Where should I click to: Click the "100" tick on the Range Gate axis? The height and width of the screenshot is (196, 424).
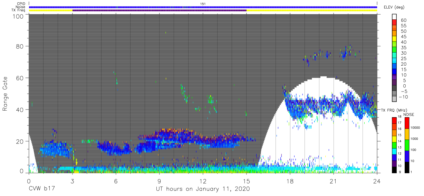19,16
